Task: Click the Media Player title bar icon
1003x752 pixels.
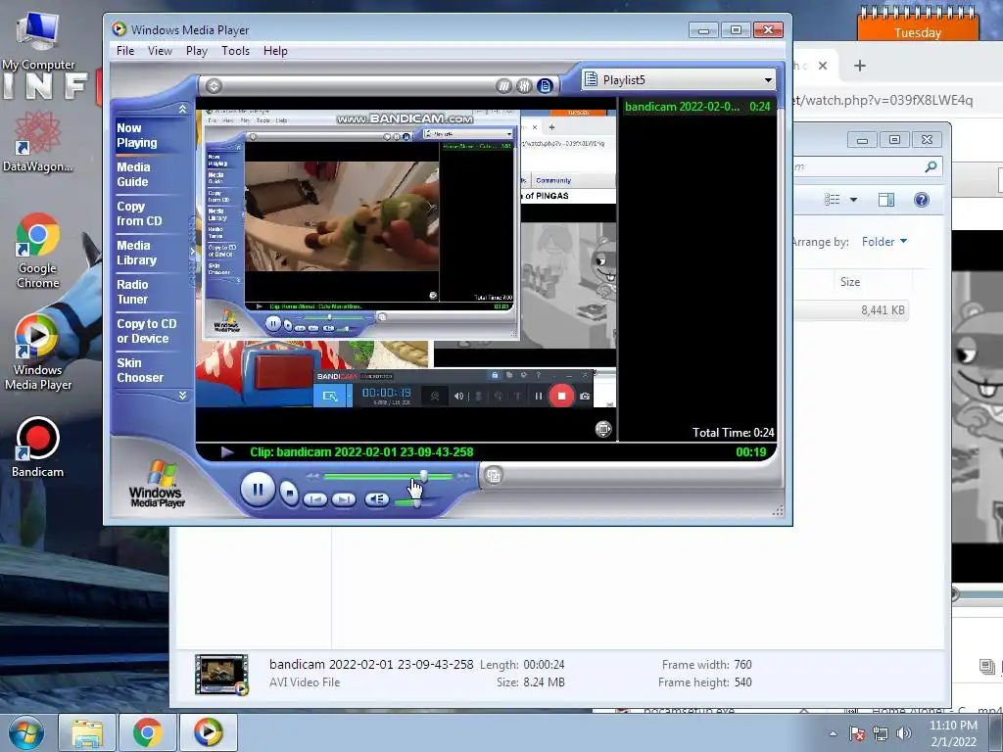Action: (x=119, y=28)
